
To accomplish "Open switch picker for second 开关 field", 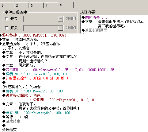I will point(61,28).
